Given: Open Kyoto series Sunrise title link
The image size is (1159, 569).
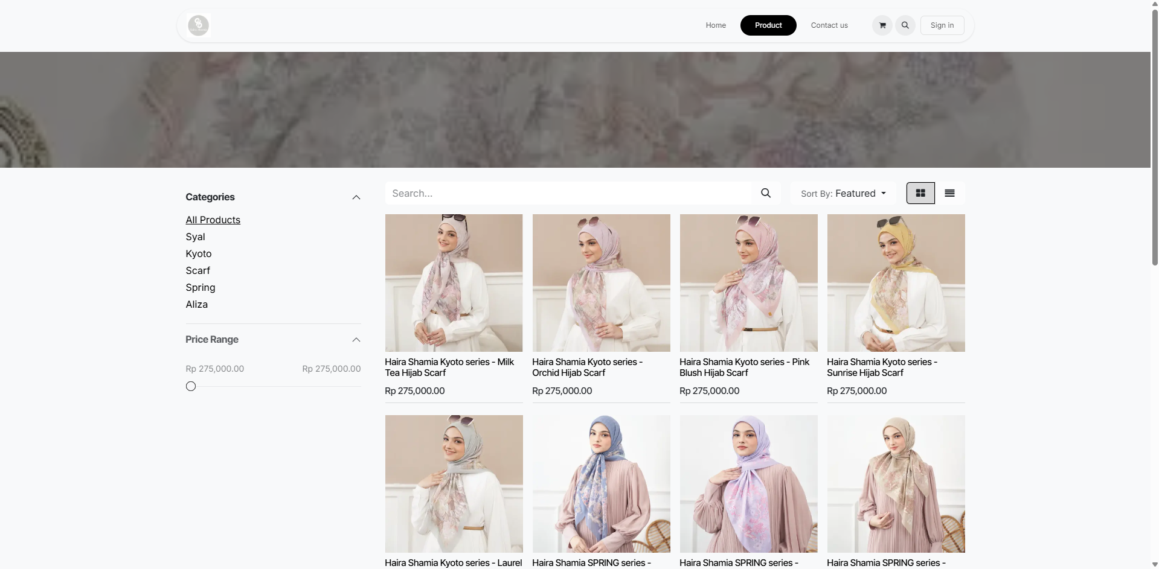Looking at the screenshot, I should point(882,367).
